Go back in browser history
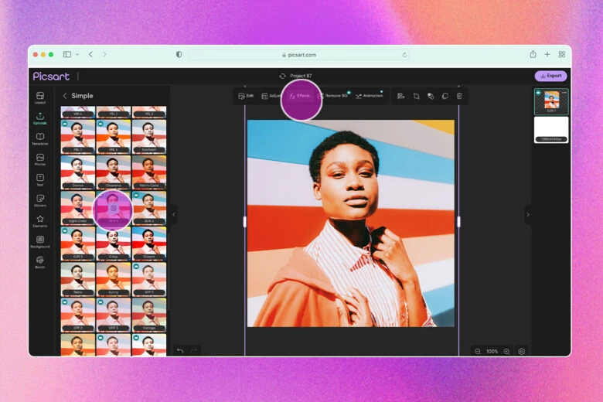The width and height of the screenshot is (603, 402). click(90, 54)
